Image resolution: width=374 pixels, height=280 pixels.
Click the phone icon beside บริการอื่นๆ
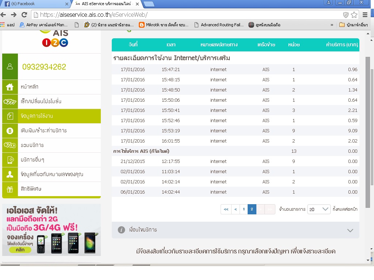click(10, 160)
